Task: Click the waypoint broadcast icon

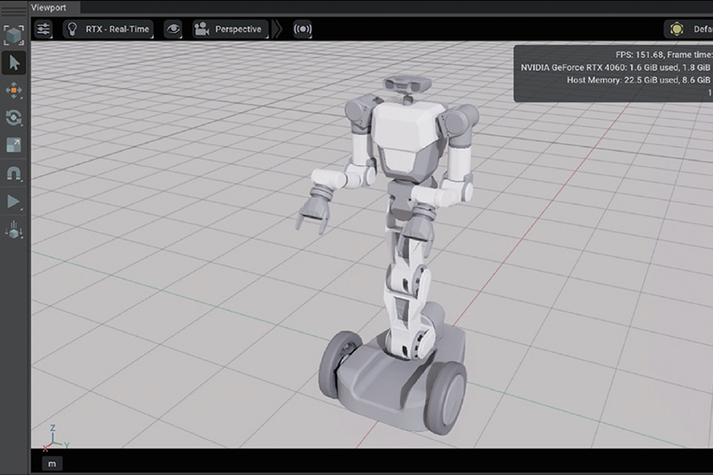Action: click(303, 29)
